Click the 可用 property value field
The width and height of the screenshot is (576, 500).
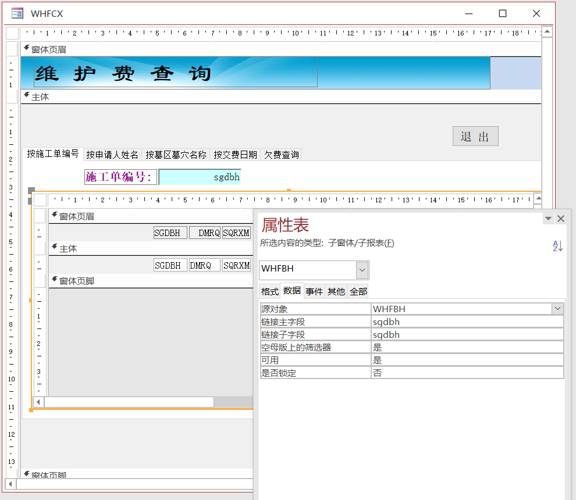[x=467, y=360]
